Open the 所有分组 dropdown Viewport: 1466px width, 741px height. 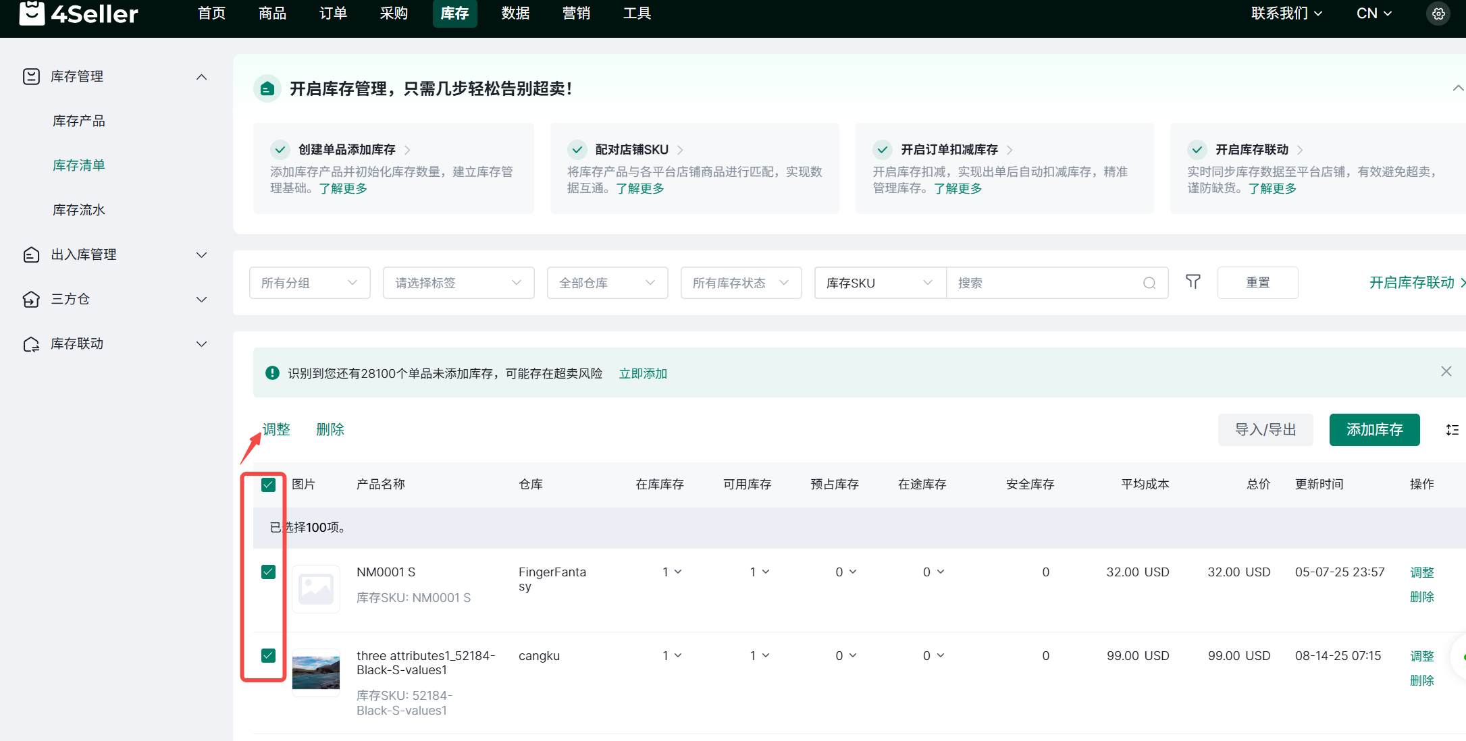click(x=309, y=283)
